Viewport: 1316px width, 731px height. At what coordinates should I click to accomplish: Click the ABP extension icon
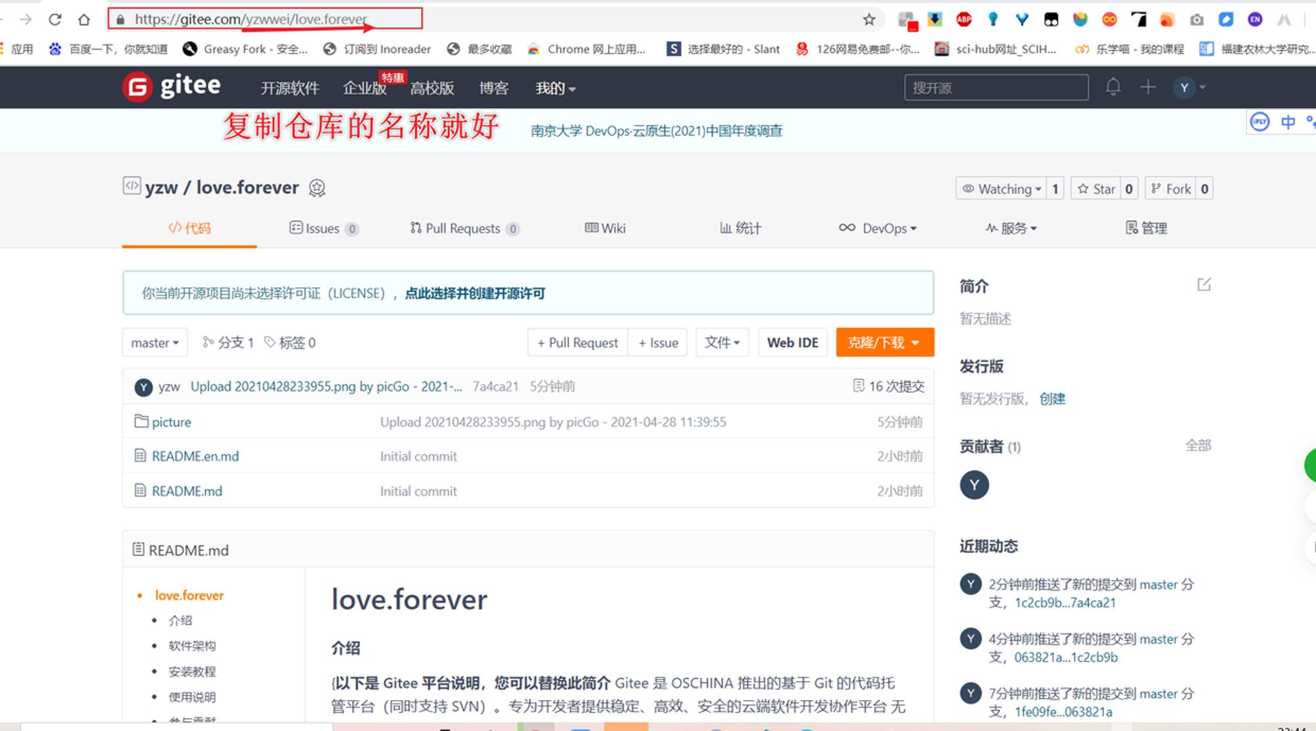coord(964,19)
